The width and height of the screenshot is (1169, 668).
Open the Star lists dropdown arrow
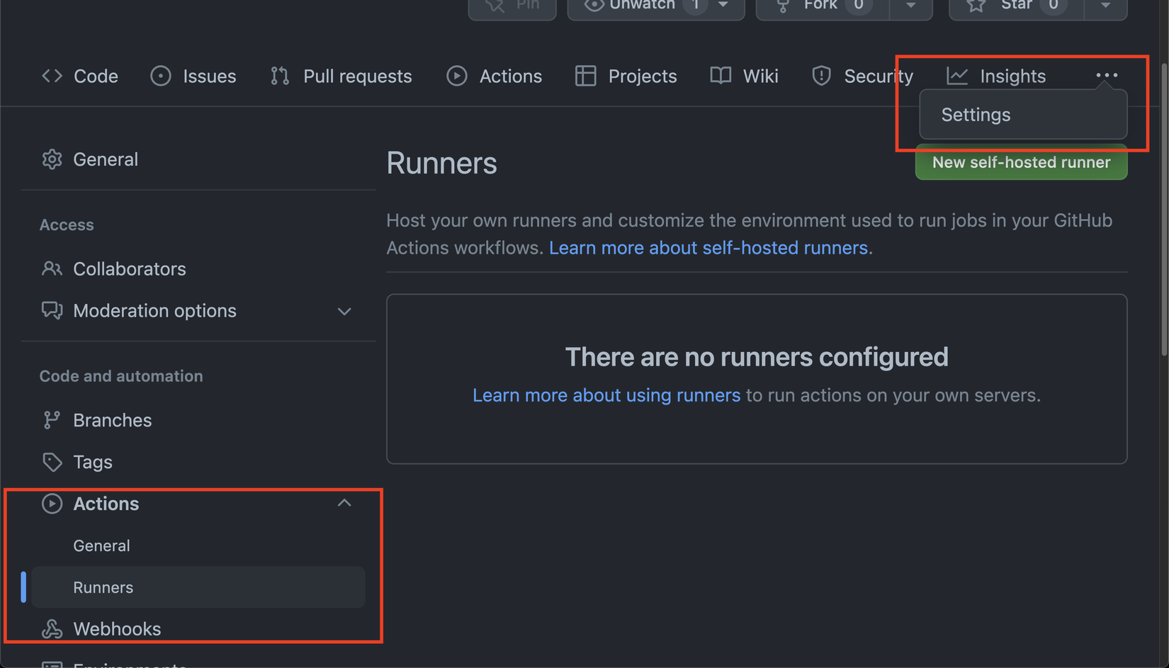(x=1105, y=6)
